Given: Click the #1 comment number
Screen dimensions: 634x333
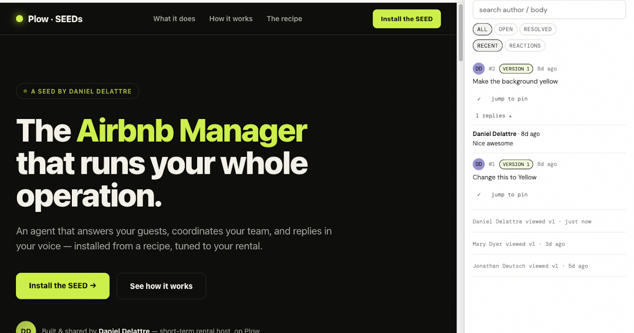Looking at the screenshot, I should pos(492,164).
